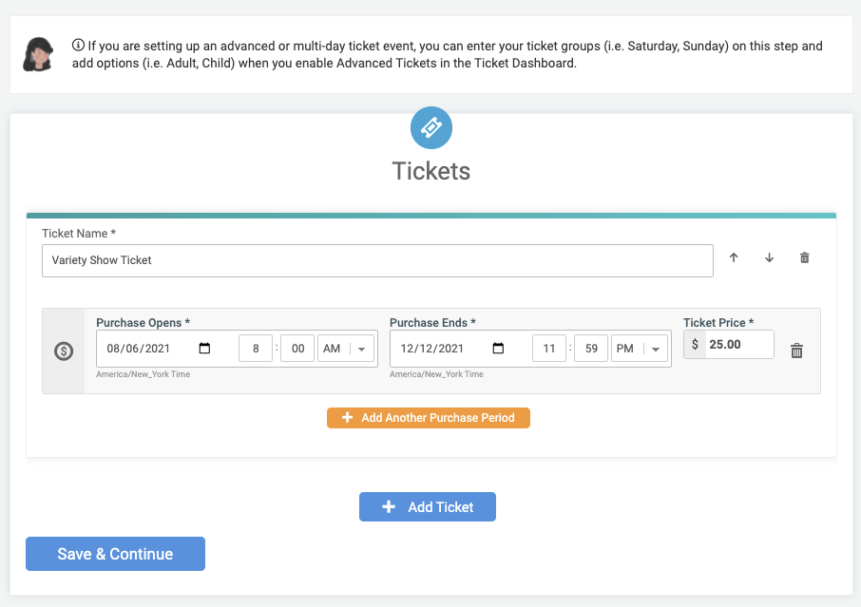Delete the Variety Show Ticket via trash icon

pyautogui.click(x=804, y=257)
